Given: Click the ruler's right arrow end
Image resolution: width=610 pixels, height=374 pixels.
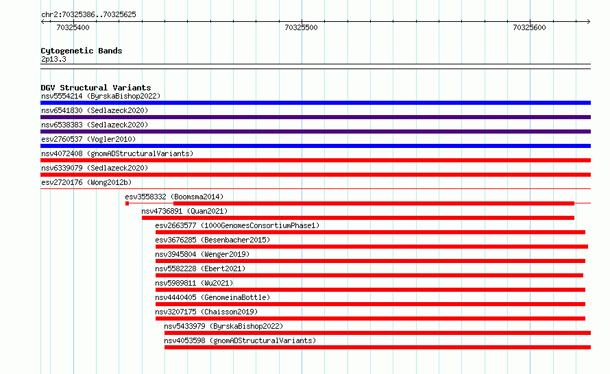Looking at the screenshot, I should pyautogui.click(x=589, y=22).
